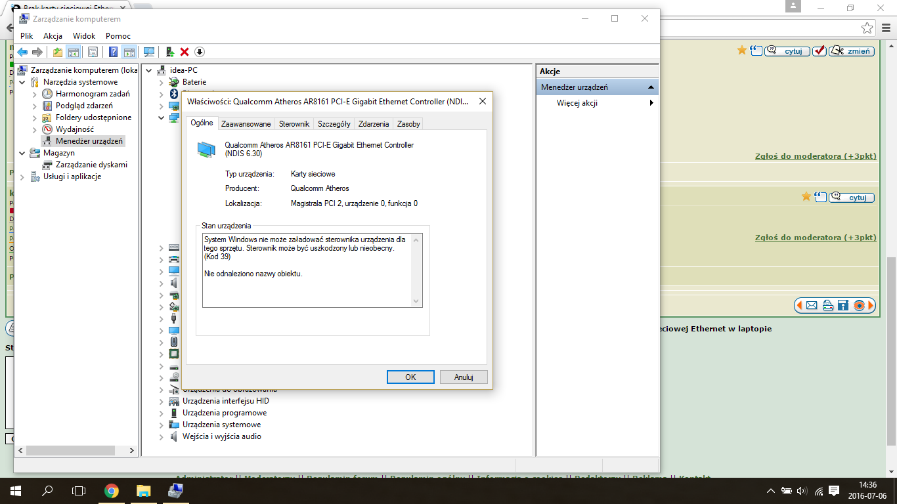Expand the Usługi i aplikacje node
Image resolution: width=897 pixels, height=504 pixels.
point(24,177)
